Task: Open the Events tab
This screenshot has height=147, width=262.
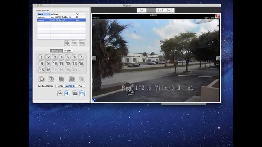Action: click(68, 51)
